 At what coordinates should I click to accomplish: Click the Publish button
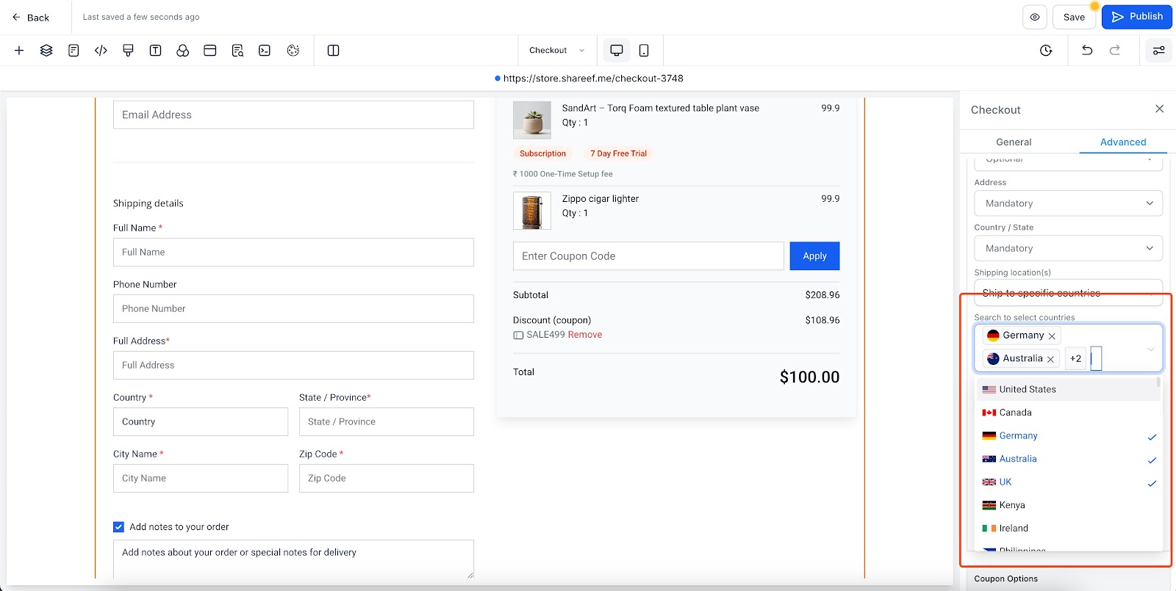tap(1137, 17)
